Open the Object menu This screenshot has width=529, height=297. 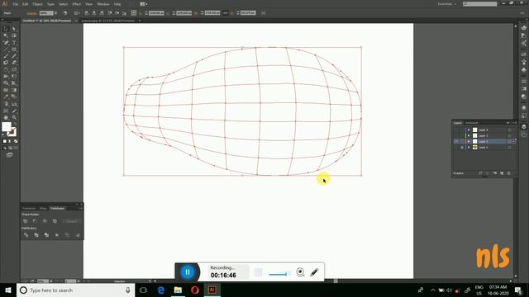(x=37, y=4)
